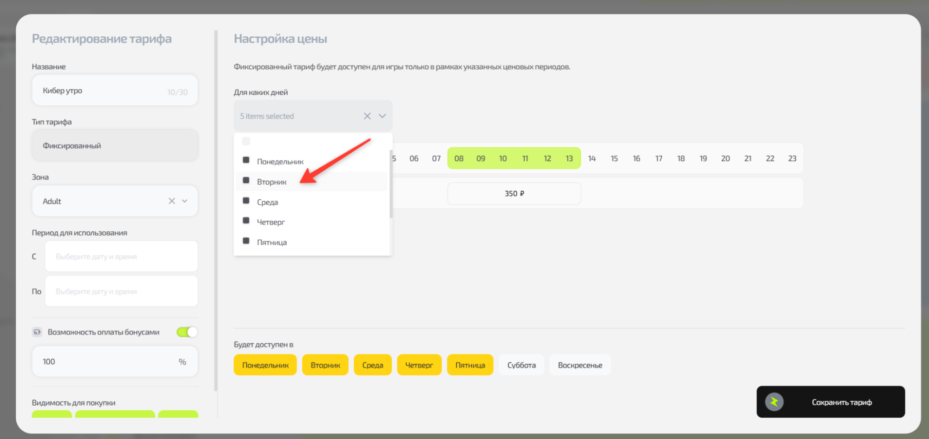Clear selected days with X icon
Viewport: 929px width, 439px height.
point(367,116)
